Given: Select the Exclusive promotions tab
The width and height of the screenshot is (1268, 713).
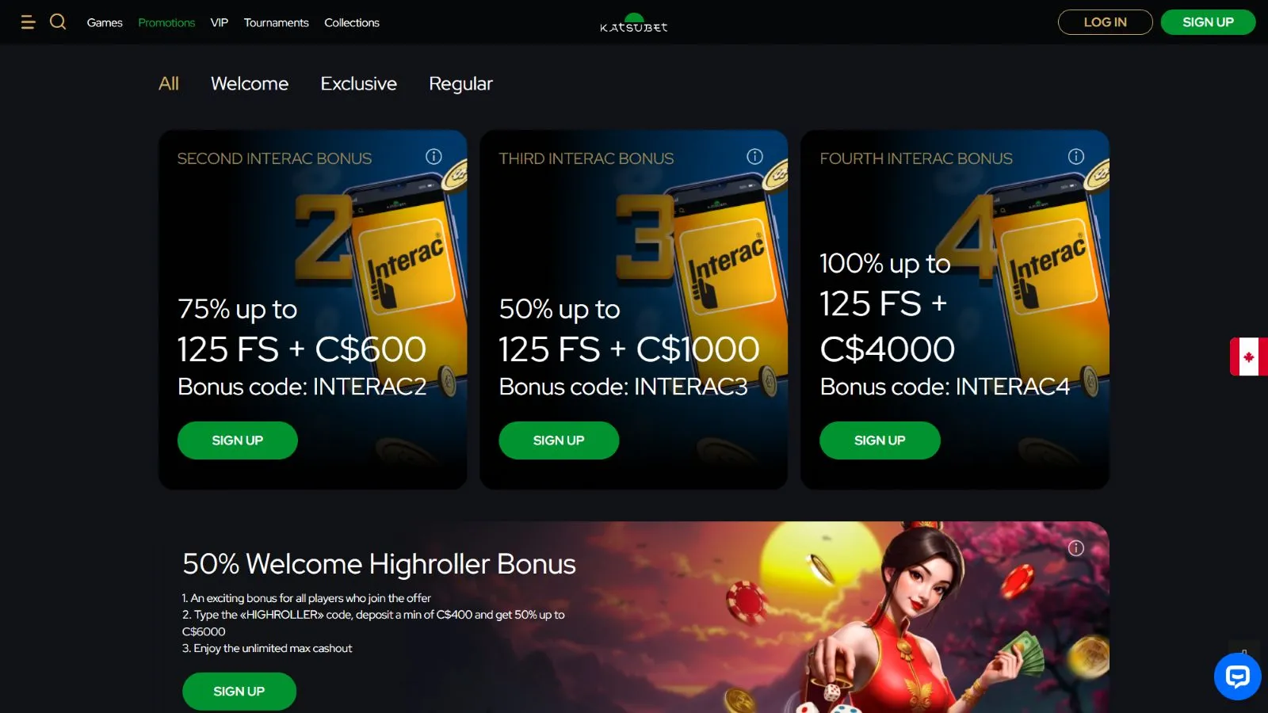Looking at the screenshot, I should click(358, 83).
